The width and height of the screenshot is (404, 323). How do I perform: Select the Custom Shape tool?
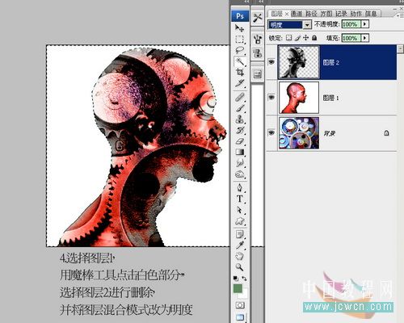239,221
